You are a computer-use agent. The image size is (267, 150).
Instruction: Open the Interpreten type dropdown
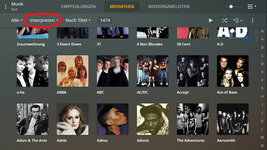[44, 20]
